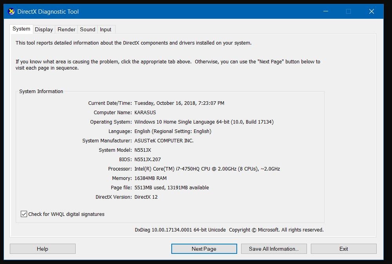Image resolution: width=392 pixels, height=264 pixels.
Task: Click the ASUSTeK COMPUTER INC. value
Action: click(x=164, y=141)
